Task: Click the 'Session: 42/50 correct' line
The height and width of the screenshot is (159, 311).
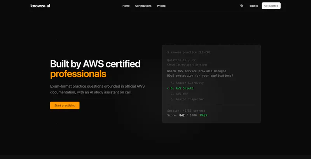Action: point(186,111)
